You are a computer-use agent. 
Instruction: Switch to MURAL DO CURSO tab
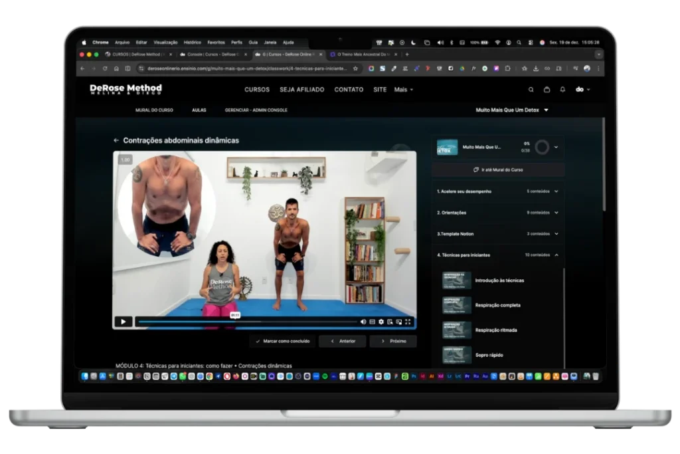click(154, 110)
